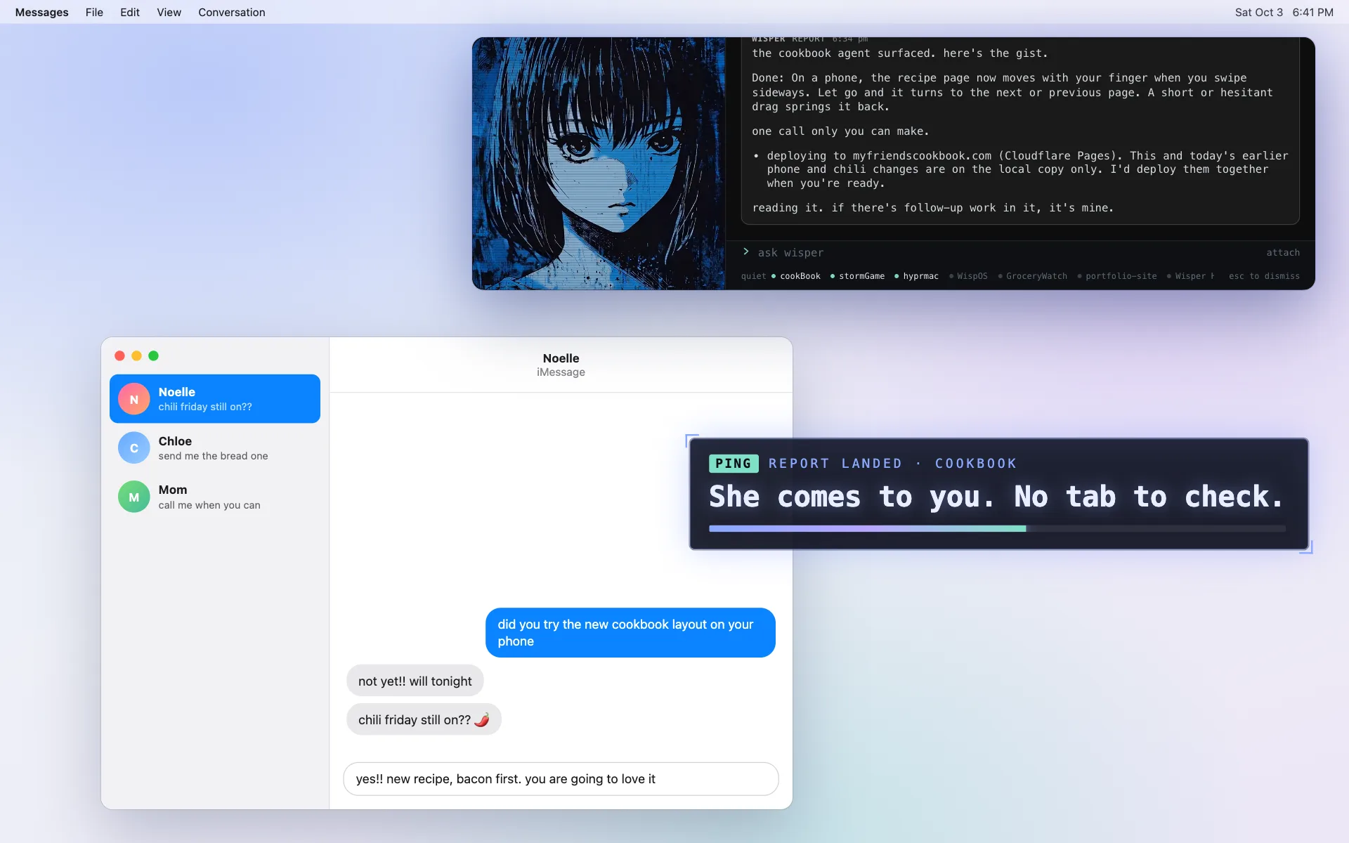1349x843 pixels.
Task: Click the 'not yet!! will tonight' bubble
Action: coord(415,681)
